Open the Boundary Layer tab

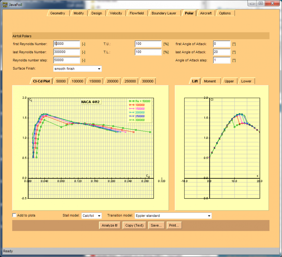164,13
